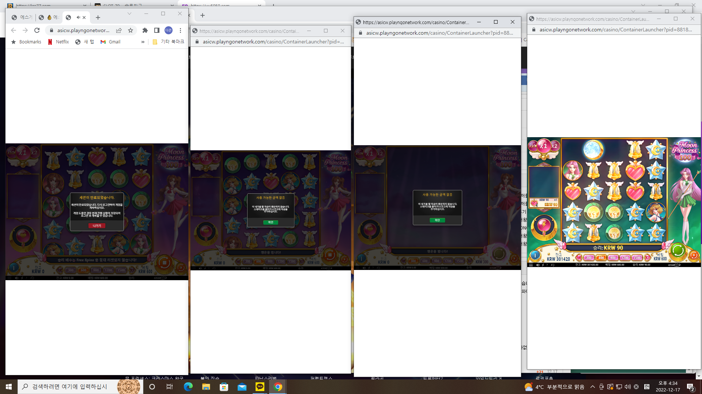Open the notification center

[x=691, y=387]
